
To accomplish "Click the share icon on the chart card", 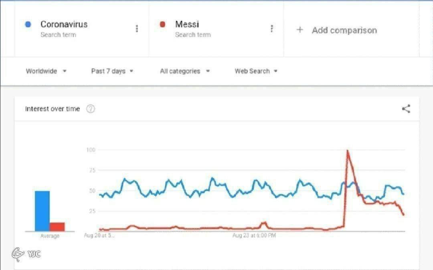I will (x=406, y=109).
